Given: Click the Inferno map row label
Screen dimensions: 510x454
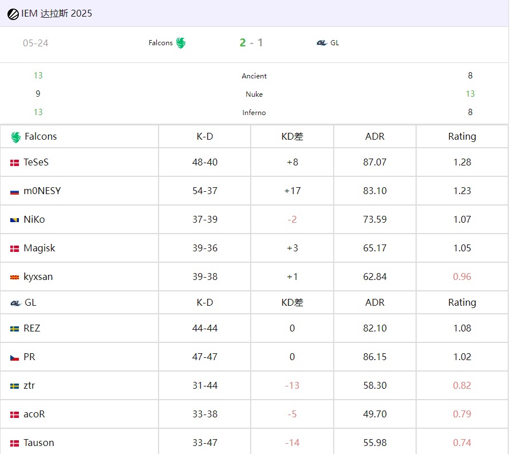Looking at the screenshot, I should (254, 113).
